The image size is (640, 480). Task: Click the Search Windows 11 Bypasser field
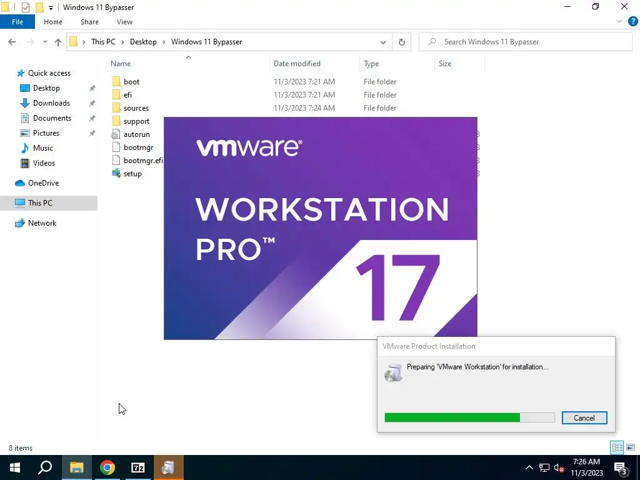526,42
